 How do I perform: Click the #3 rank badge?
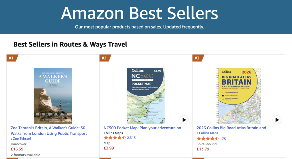coord(197,58)
